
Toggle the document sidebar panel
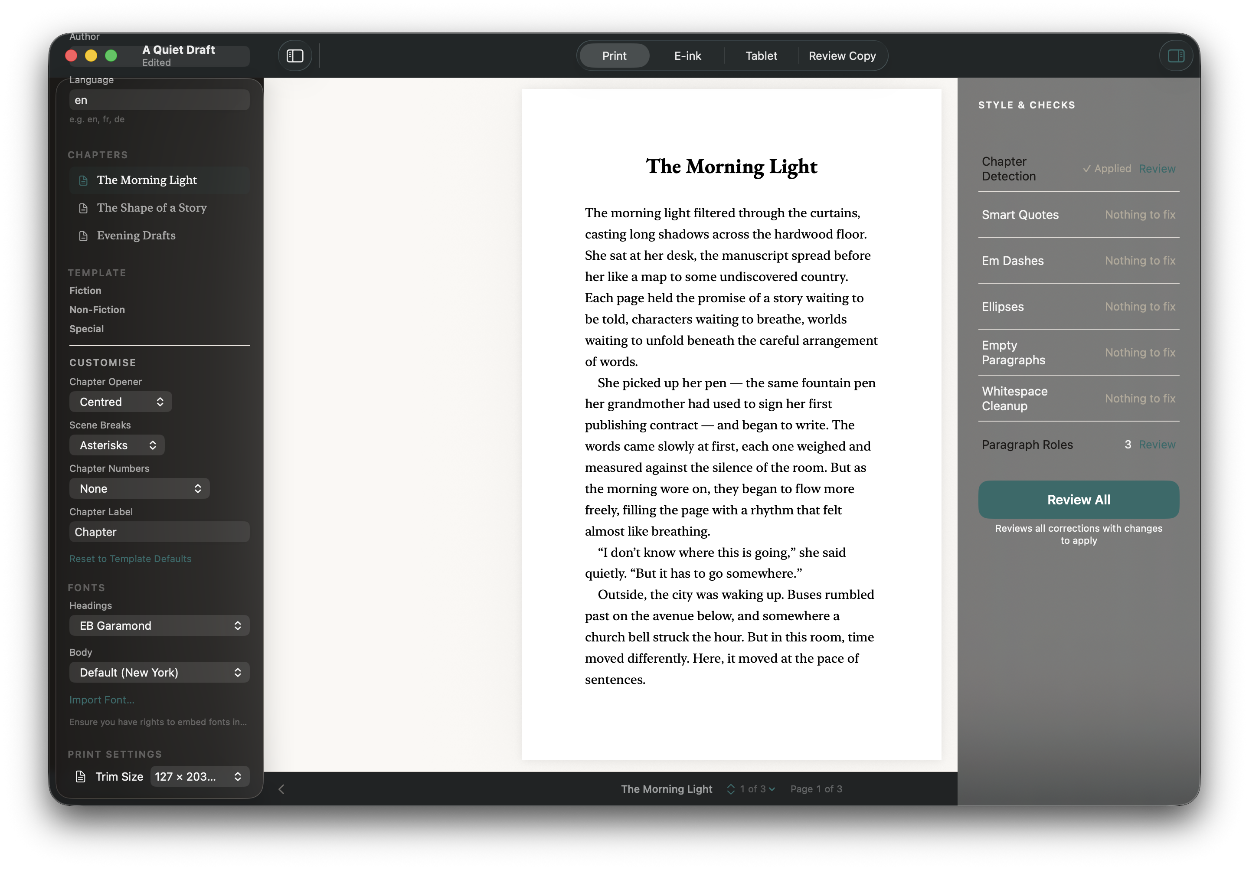click(294, 55)
